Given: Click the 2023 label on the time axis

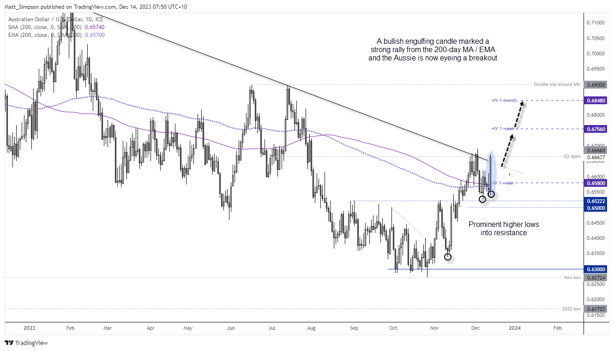Looking at the screenshot, I should pos(29,328).
